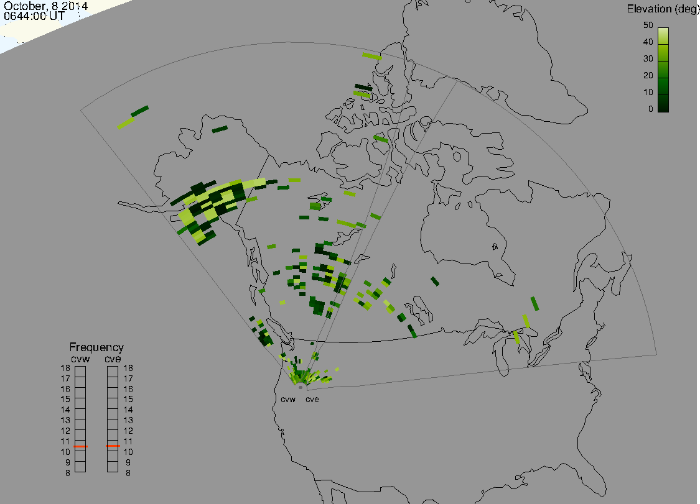Click the "40" tick label on elevation scale
This screenshot has width=700, height=504.
point(648,42)
